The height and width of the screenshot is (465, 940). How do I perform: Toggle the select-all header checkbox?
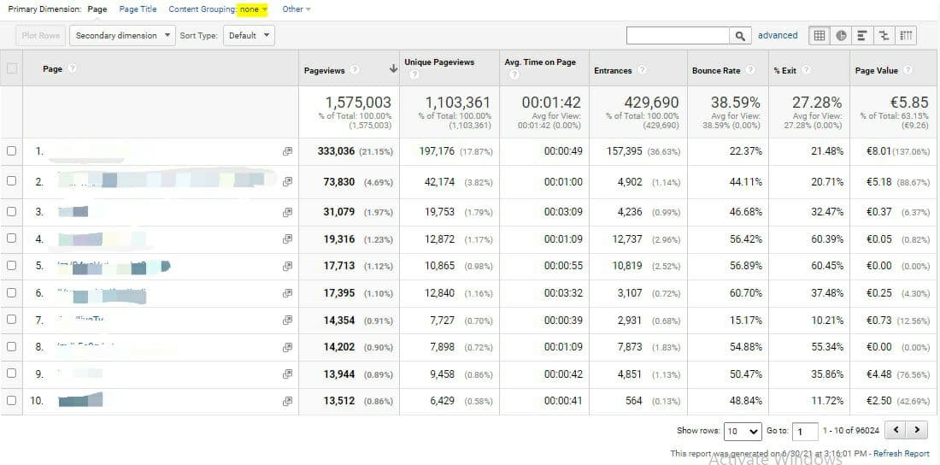click(11, 69)
